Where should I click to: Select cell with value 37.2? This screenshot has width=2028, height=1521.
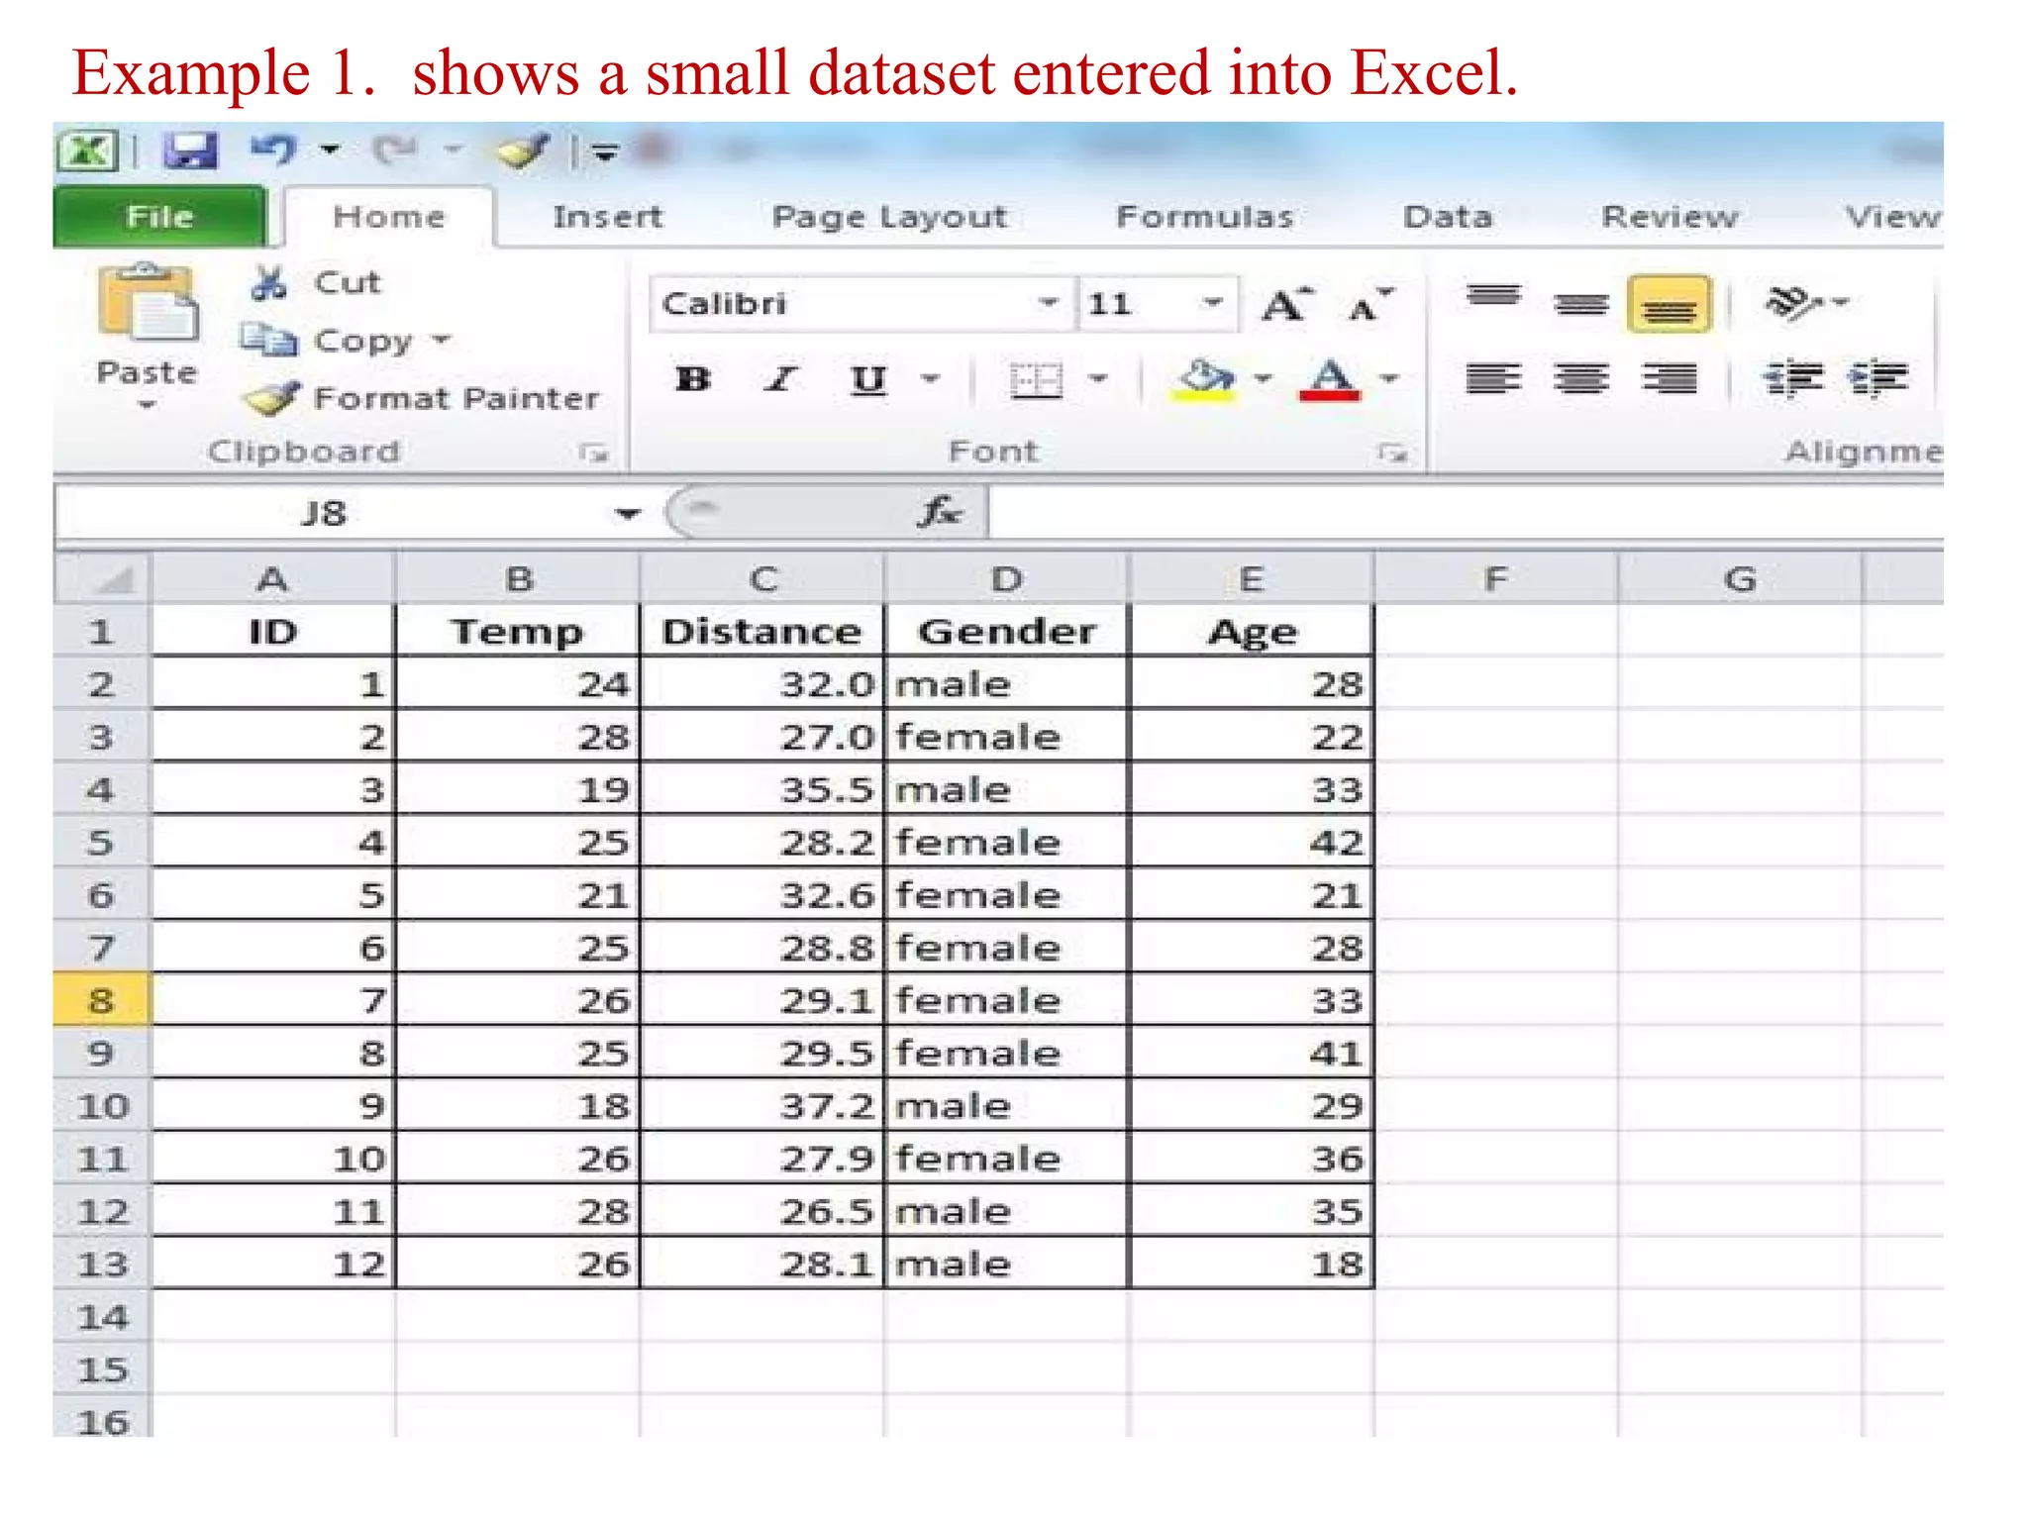(x=761, y=1106)
